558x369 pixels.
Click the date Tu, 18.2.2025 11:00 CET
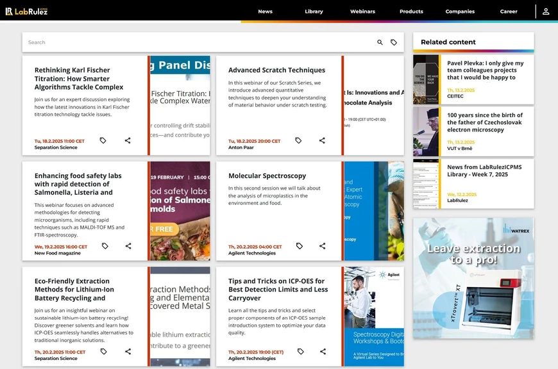coord(60,141)
